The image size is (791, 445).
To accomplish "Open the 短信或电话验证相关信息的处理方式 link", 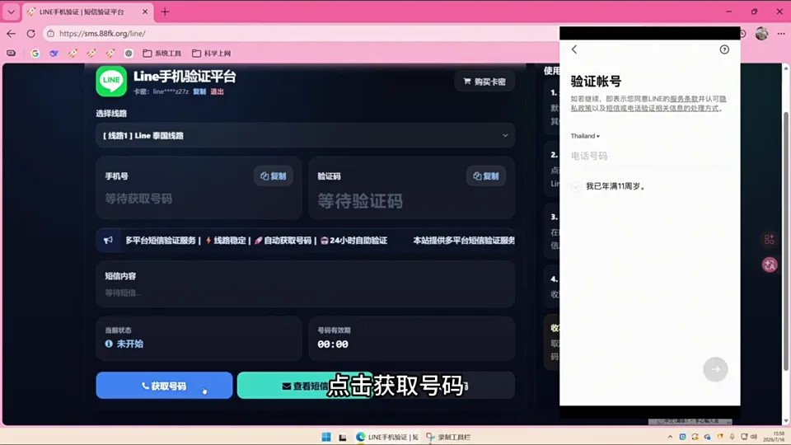I will click(662, 108).
